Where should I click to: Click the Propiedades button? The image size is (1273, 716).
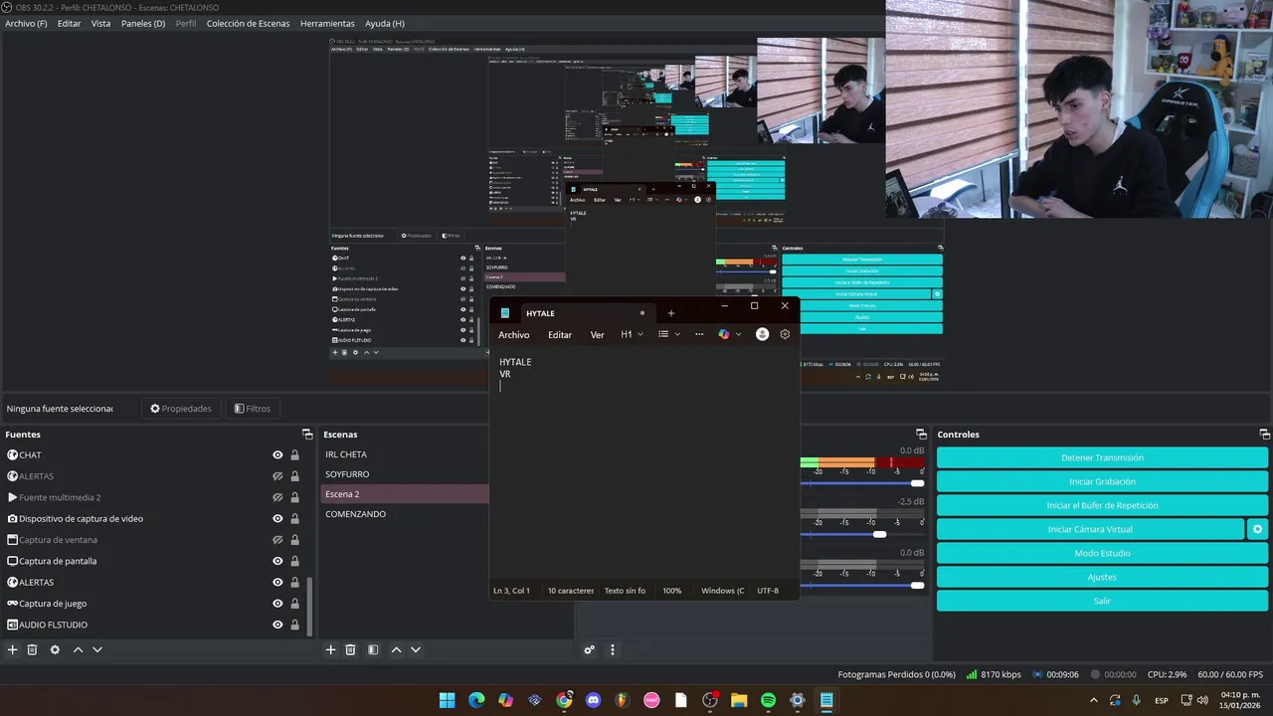pyautogui.click(x=180, y=408)
